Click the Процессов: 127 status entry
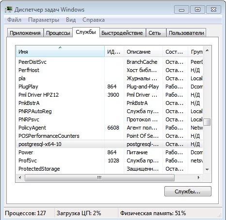 (x=25, y=213)
